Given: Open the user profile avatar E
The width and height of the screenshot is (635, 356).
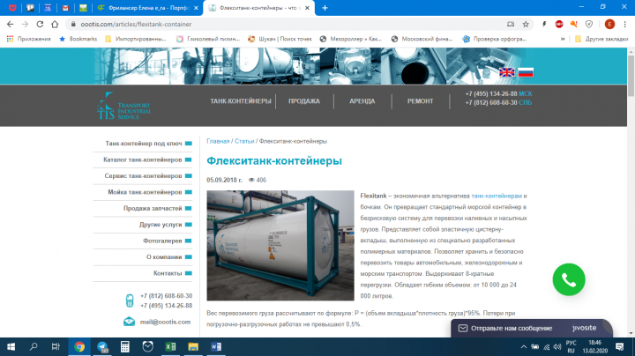Looking at the screenshot, I should 609,25.
